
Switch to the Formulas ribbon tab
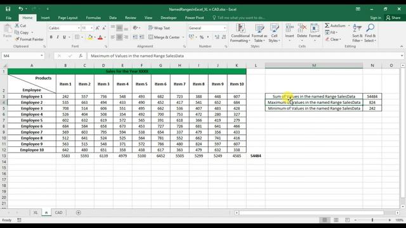[93, 18]
